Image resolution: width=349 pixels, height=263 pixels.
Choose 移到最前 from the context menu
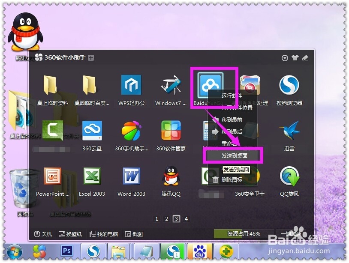click(x=232, y=120)
